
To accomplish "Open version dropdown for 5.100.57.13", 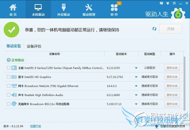I will 136,104.
